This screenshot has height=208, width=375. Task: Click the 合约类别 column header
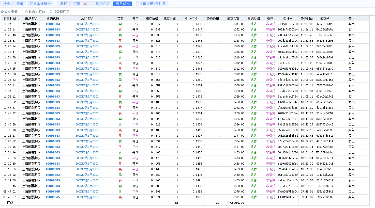pyautogui.click(x=254, y=19)
